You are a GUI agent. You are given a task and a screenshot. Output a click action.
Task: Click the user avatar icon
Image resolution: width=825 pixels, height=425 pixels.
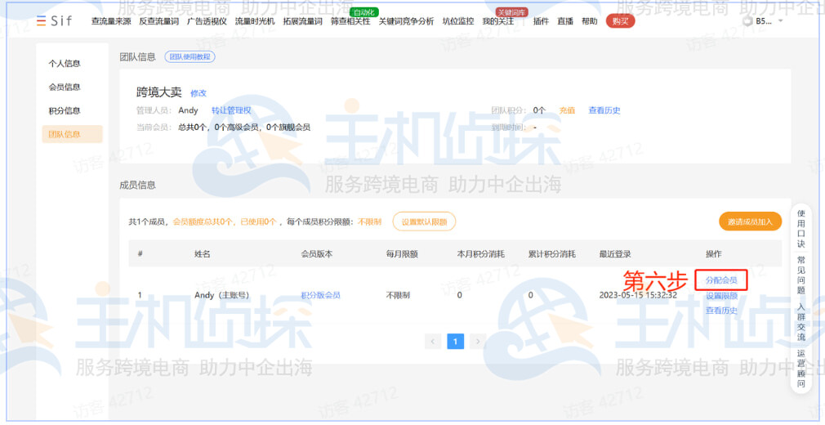(747, 21)
